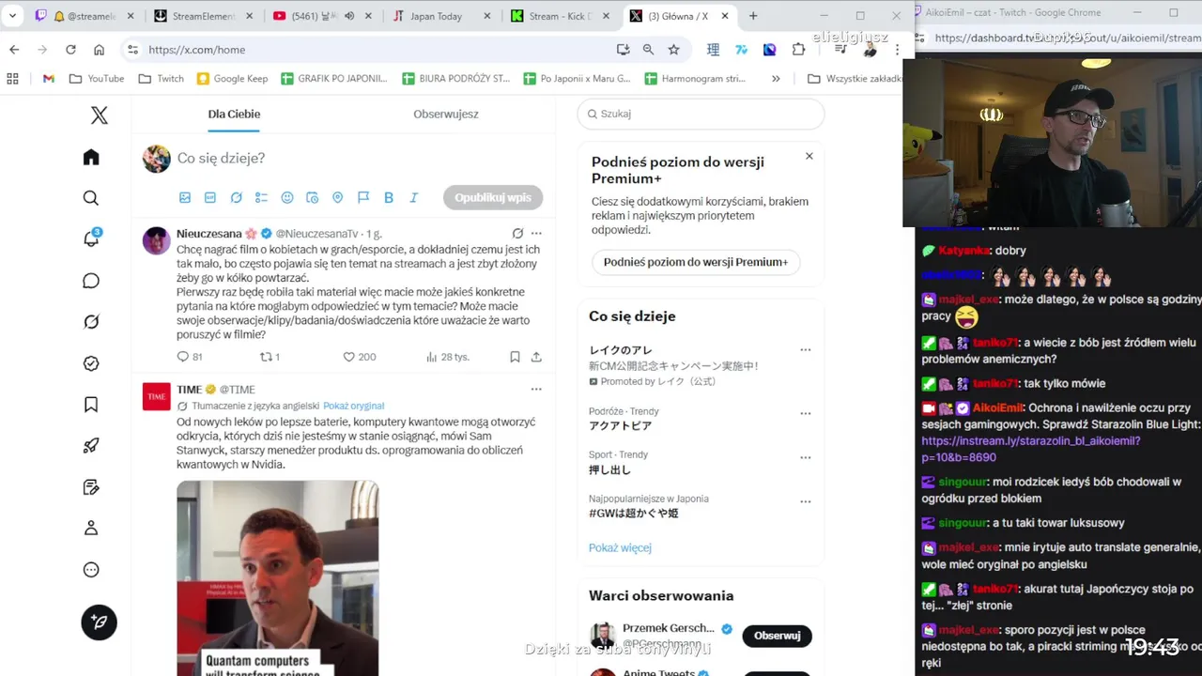Repost Nieuczesana's post

point(270,357)
